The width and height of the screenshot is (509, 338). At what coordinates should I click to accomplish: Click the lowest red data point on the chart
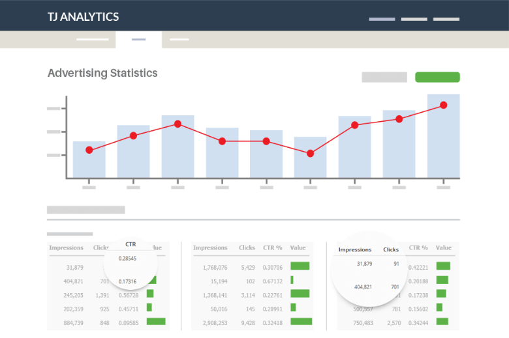pyautogui.click(x=310, y=154)
